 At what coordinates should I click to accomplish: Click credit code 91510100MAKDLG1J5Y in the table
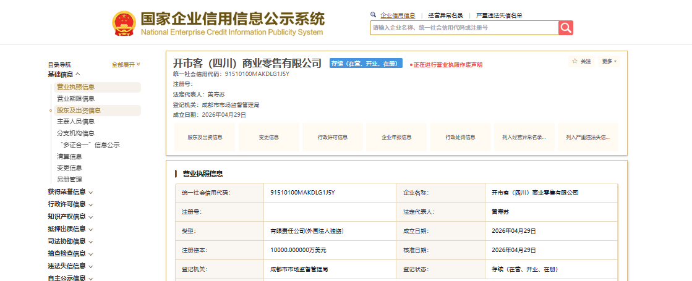(303, 193)
